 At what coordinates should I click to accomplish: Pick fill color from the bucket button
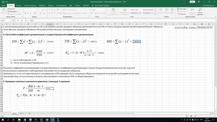click(x=40, y=13)
